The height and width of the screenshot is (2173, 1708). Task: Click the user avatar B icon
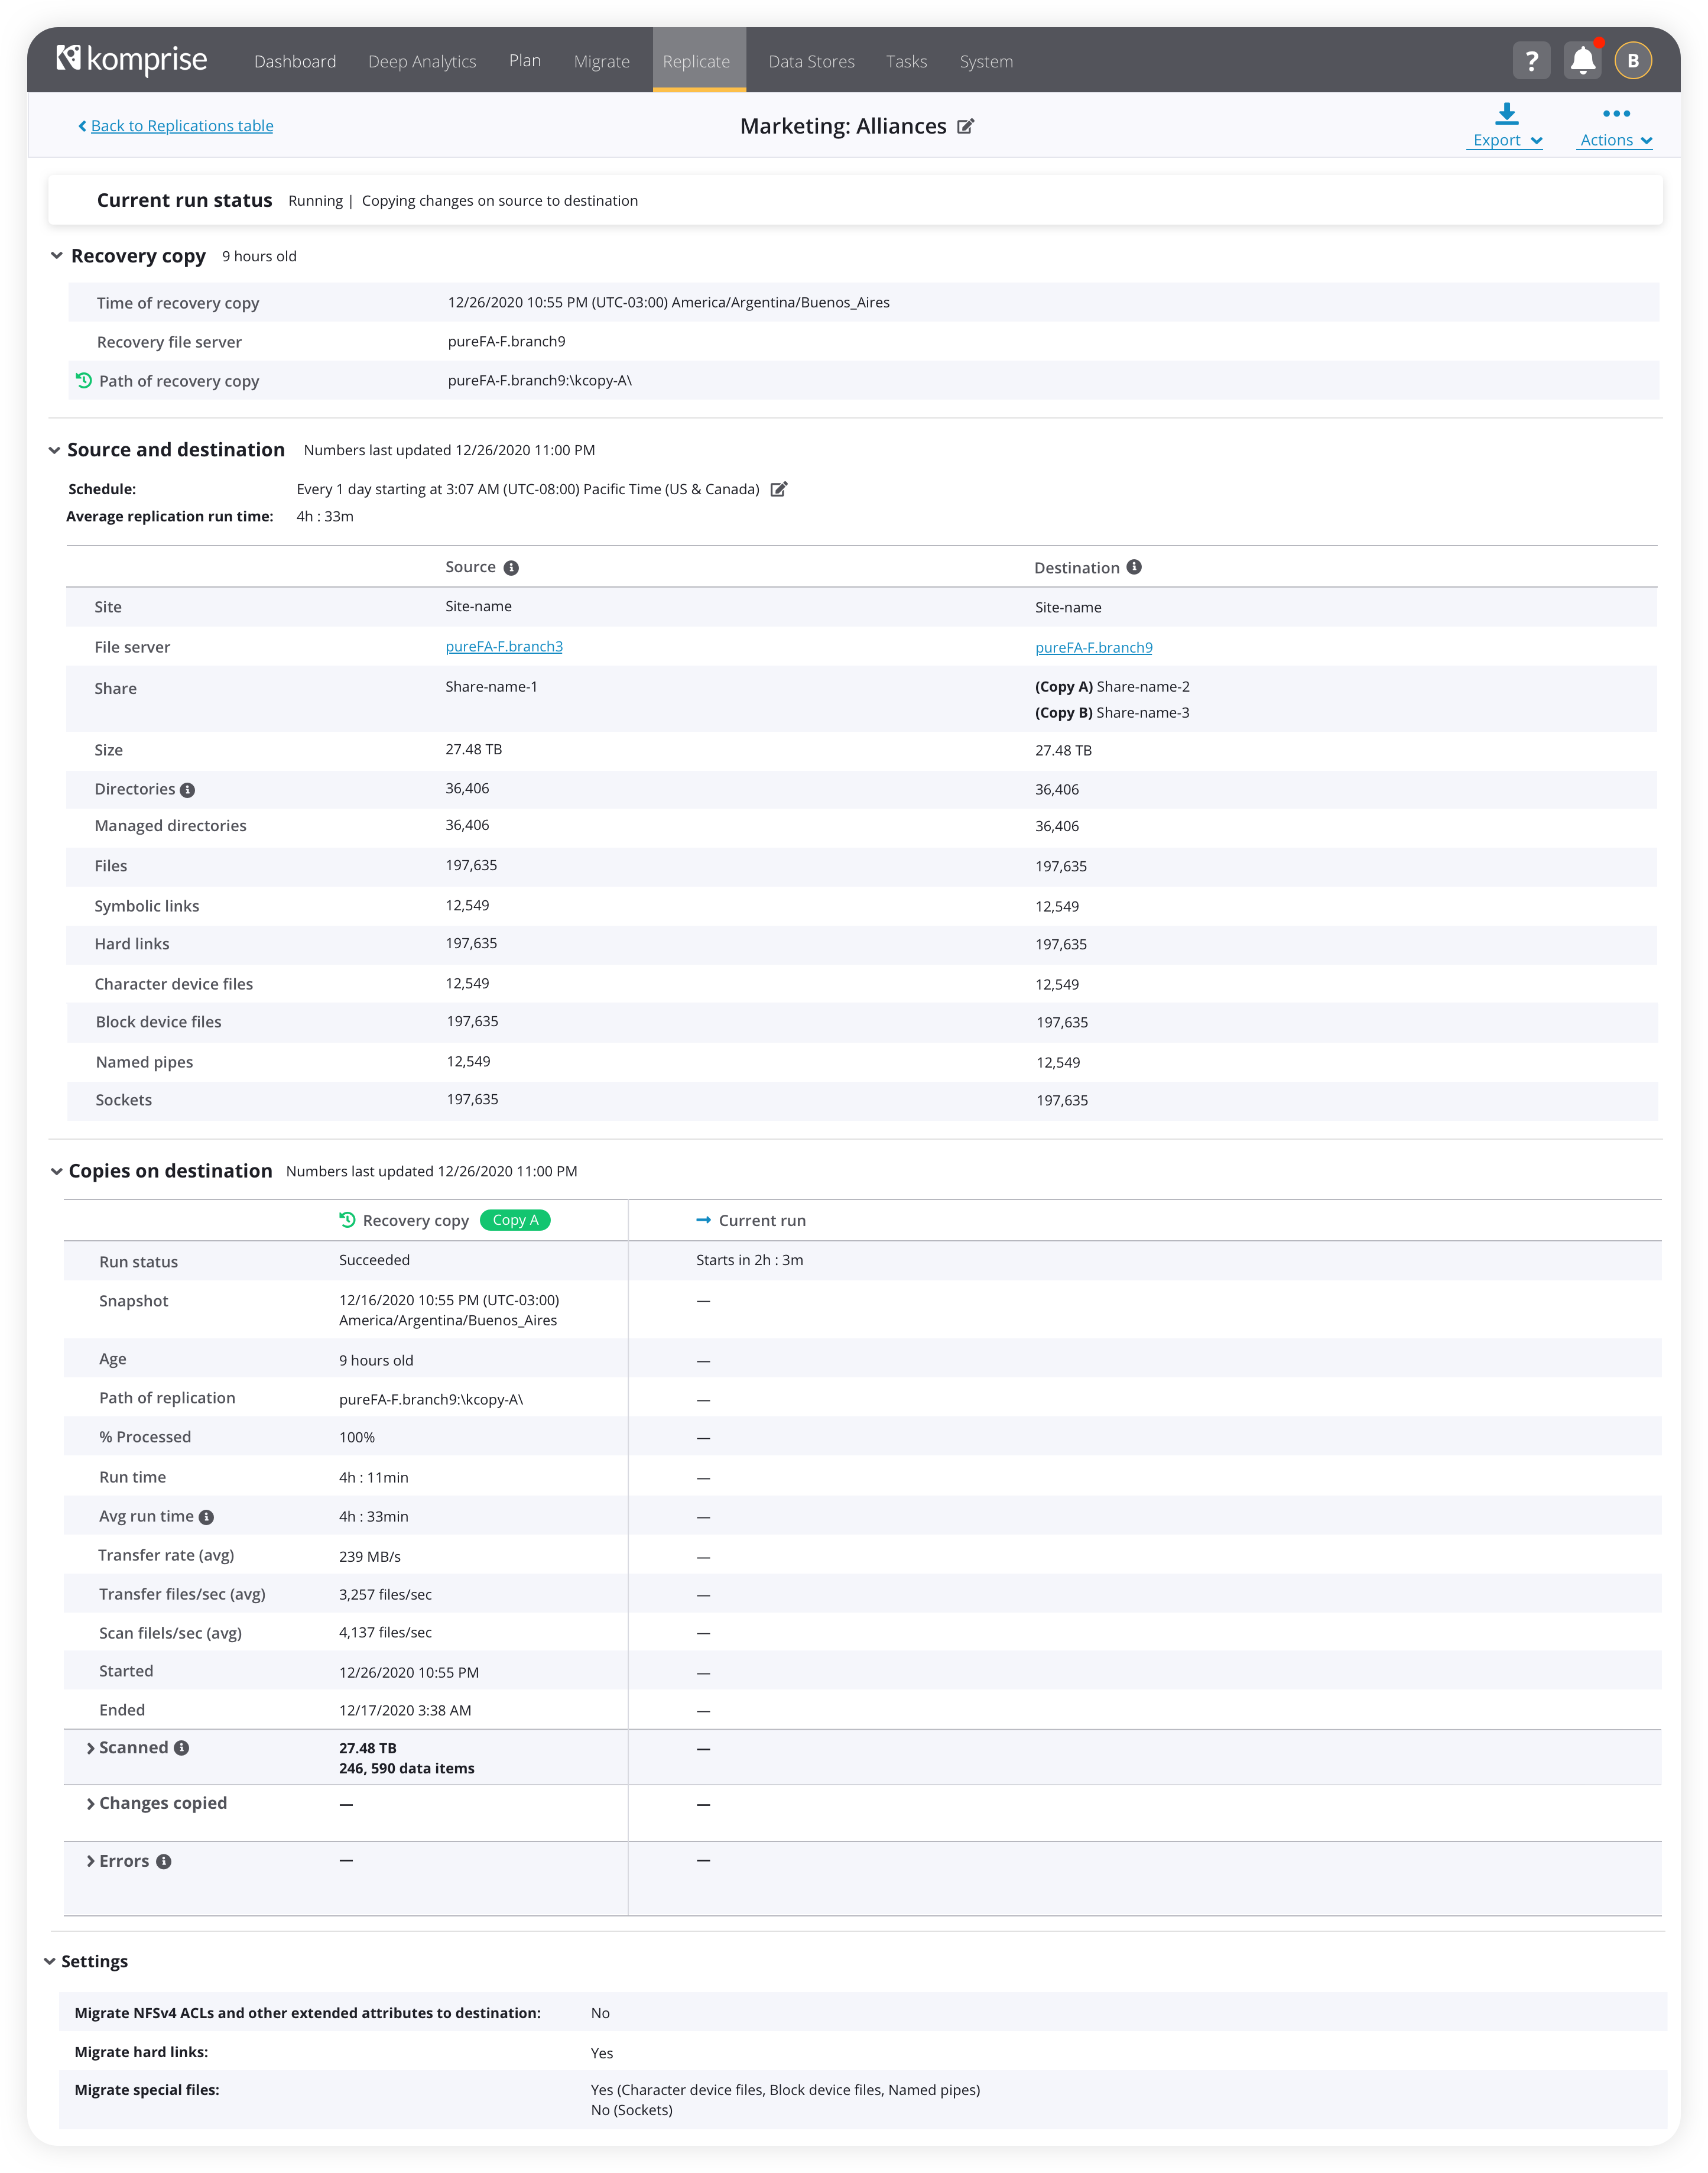[1633, 61]
